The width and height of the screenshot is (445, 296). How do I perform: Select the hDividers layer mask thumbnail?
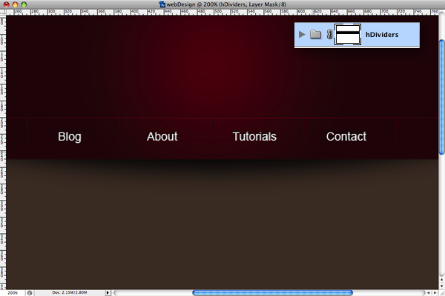[x=348, y=34]
